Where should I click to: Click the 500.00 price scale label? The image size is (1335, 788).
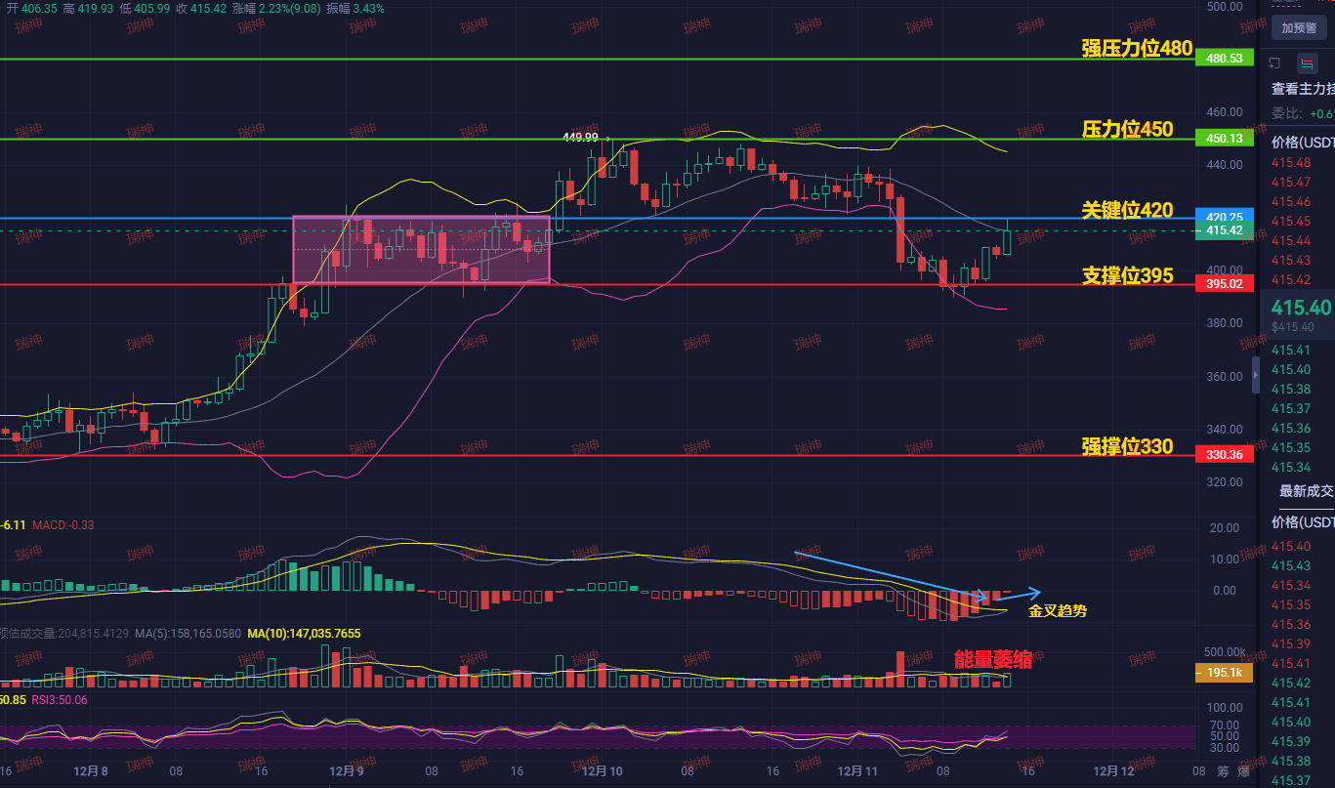(x=1224, y=6)
